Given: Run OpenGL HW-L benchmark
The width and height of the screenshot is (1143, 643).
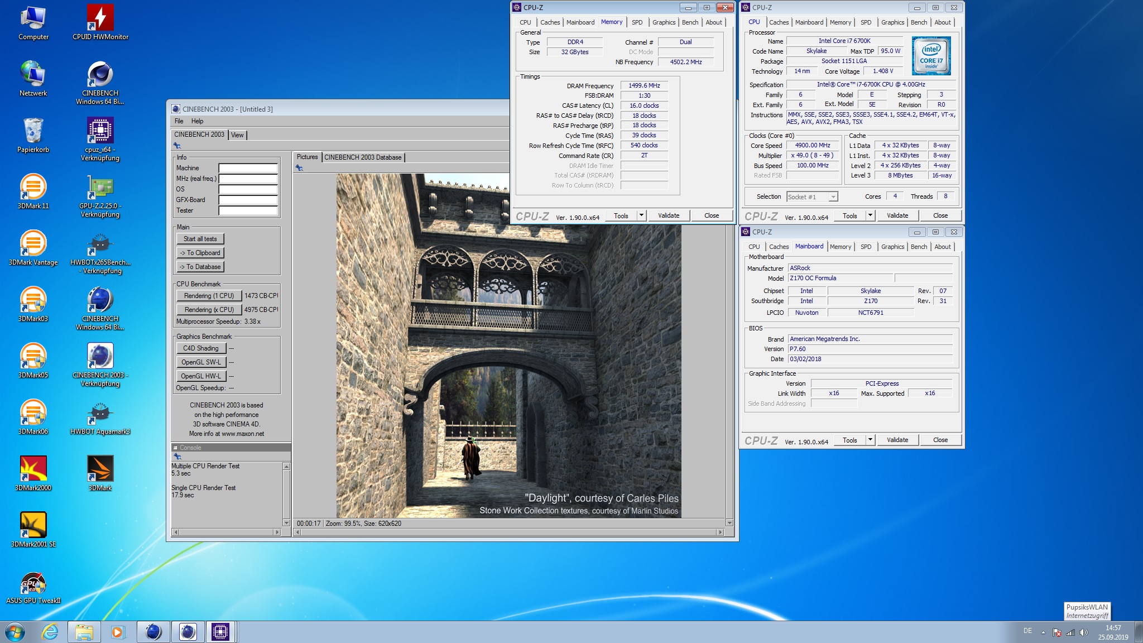Looking at the screenshot, I should (201, 376).
